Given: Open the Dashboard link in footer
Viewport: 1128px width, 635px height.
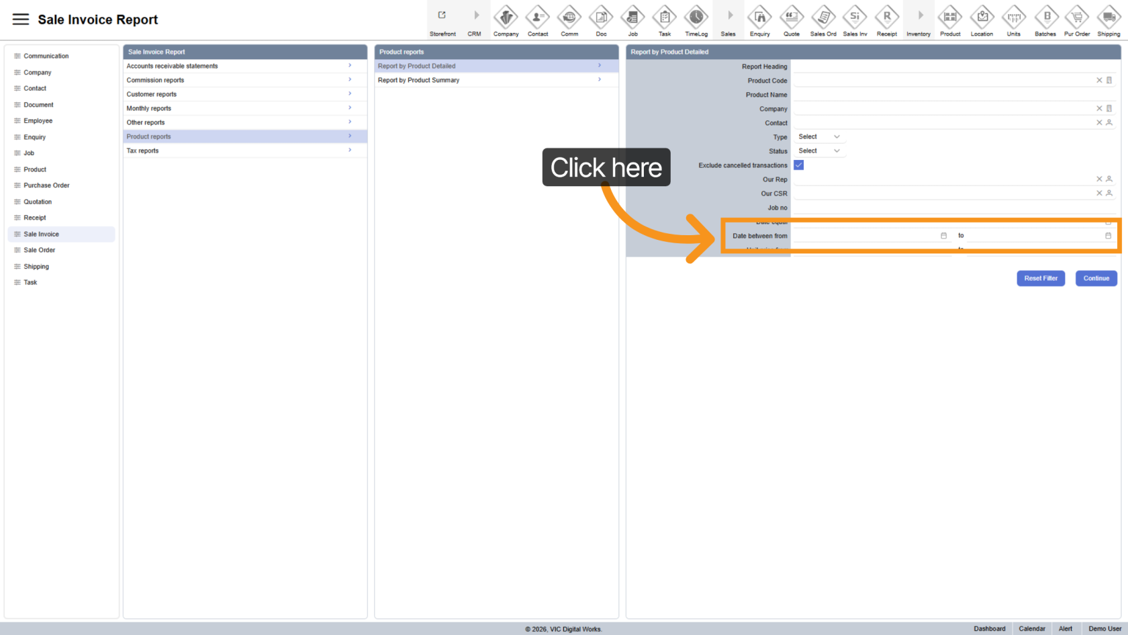Looking at the screenshot, I should point(989,629).
